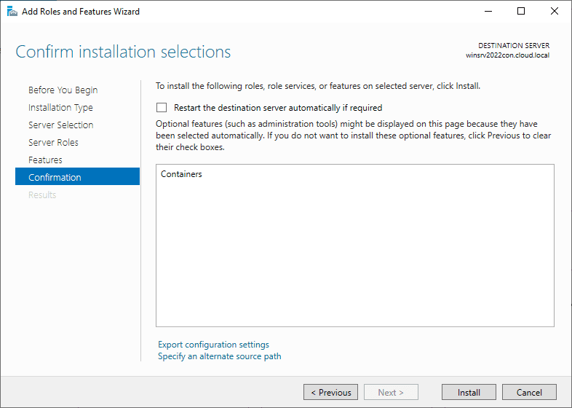572x408 pixels.
Task: Go to the Before You Begin step
Action: tap(63, 90)
